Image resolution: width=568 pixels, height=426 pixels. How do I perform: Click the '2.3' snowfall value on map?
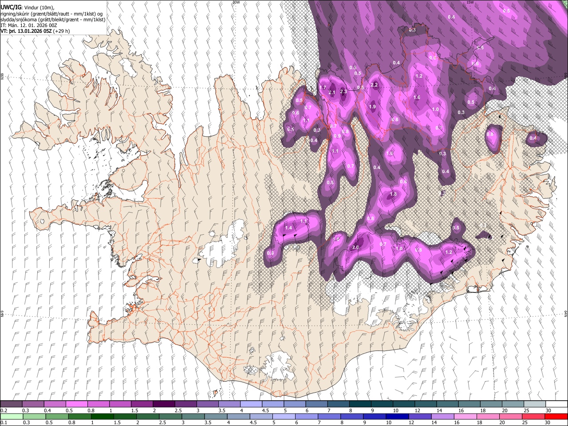[343, 91]
